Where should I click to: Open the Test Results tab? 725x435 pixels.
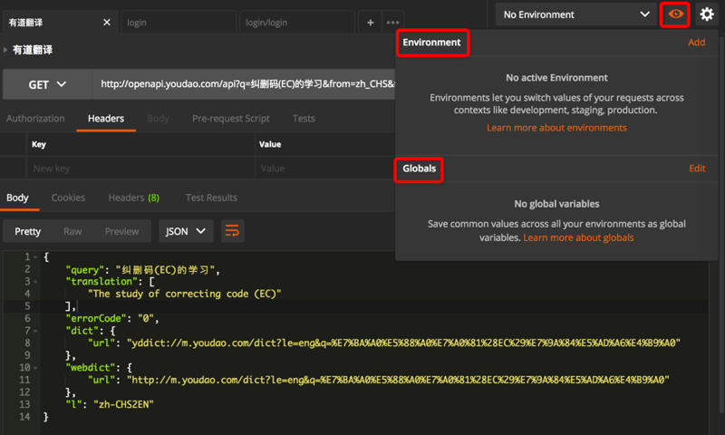pyautogui.click(x=211, y=198)
